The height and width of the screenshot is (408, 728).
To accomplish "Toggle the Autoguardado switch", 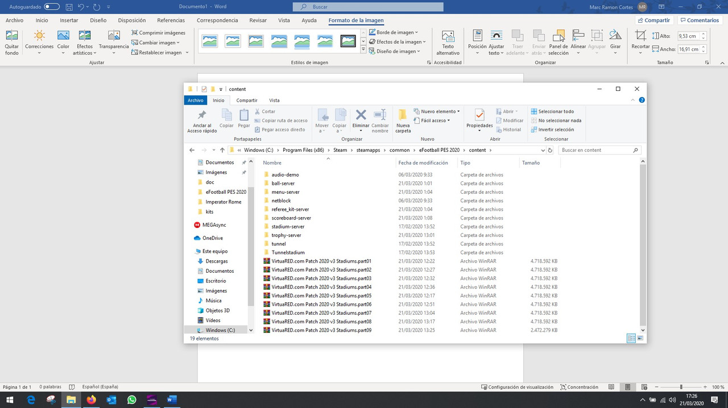I will click(52, 7).
